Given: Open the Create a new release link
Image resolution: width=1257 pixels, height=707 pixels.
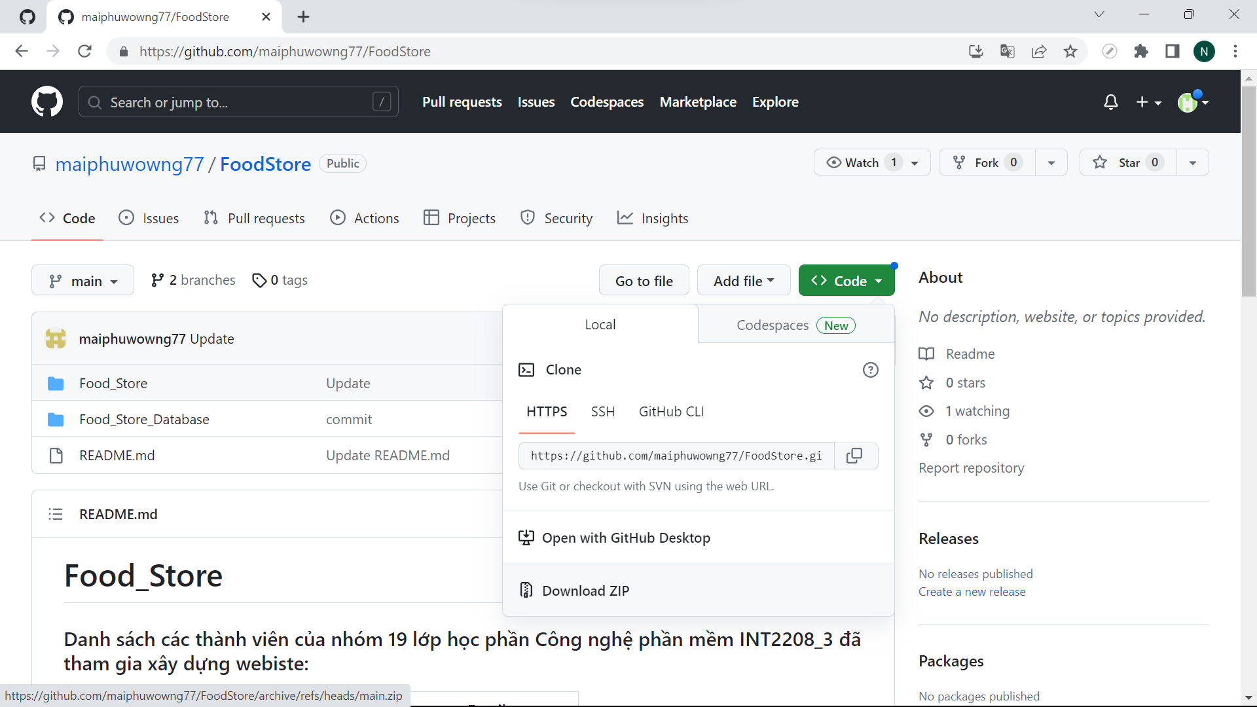Looking at the screenshot, I should pyautogui.click(x=972, y=592).
